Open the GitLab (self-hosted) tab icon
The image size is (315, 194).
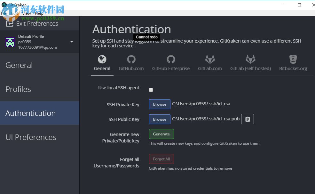click(x=250, y=59)
